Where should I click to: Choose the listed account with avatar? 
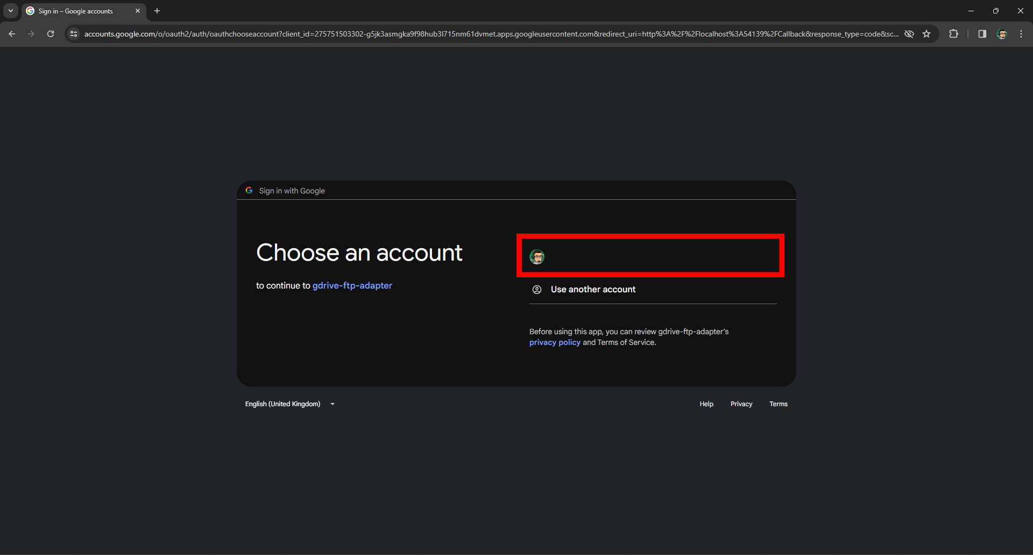[x=650, y=256]
